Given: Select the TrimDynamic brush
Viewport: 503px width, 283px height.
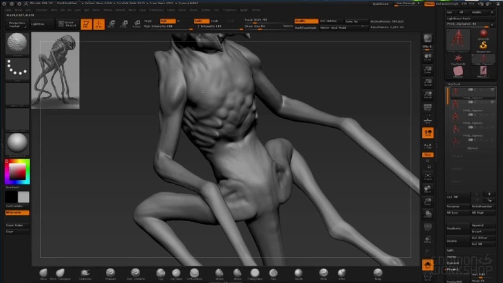Looking at the screenshot, I should click(255, 273).
